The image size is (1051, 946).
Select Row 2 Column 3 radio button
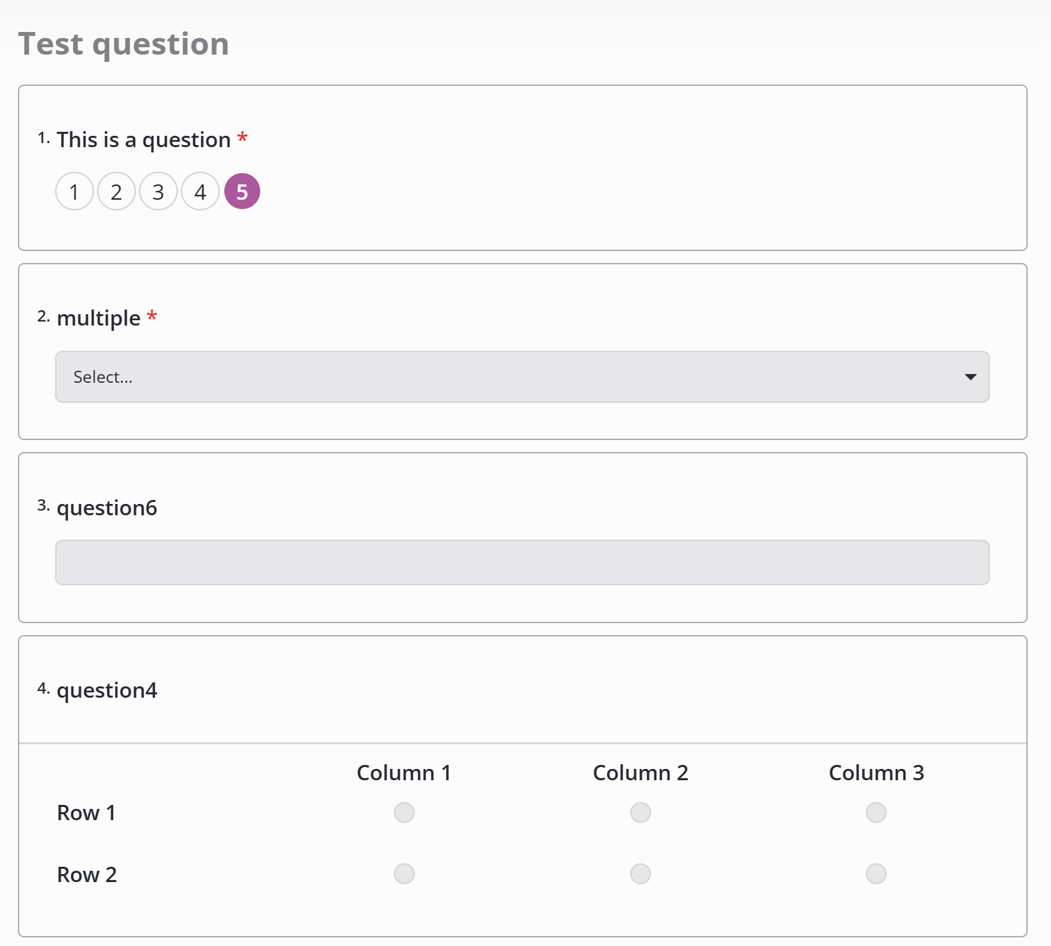876,873
